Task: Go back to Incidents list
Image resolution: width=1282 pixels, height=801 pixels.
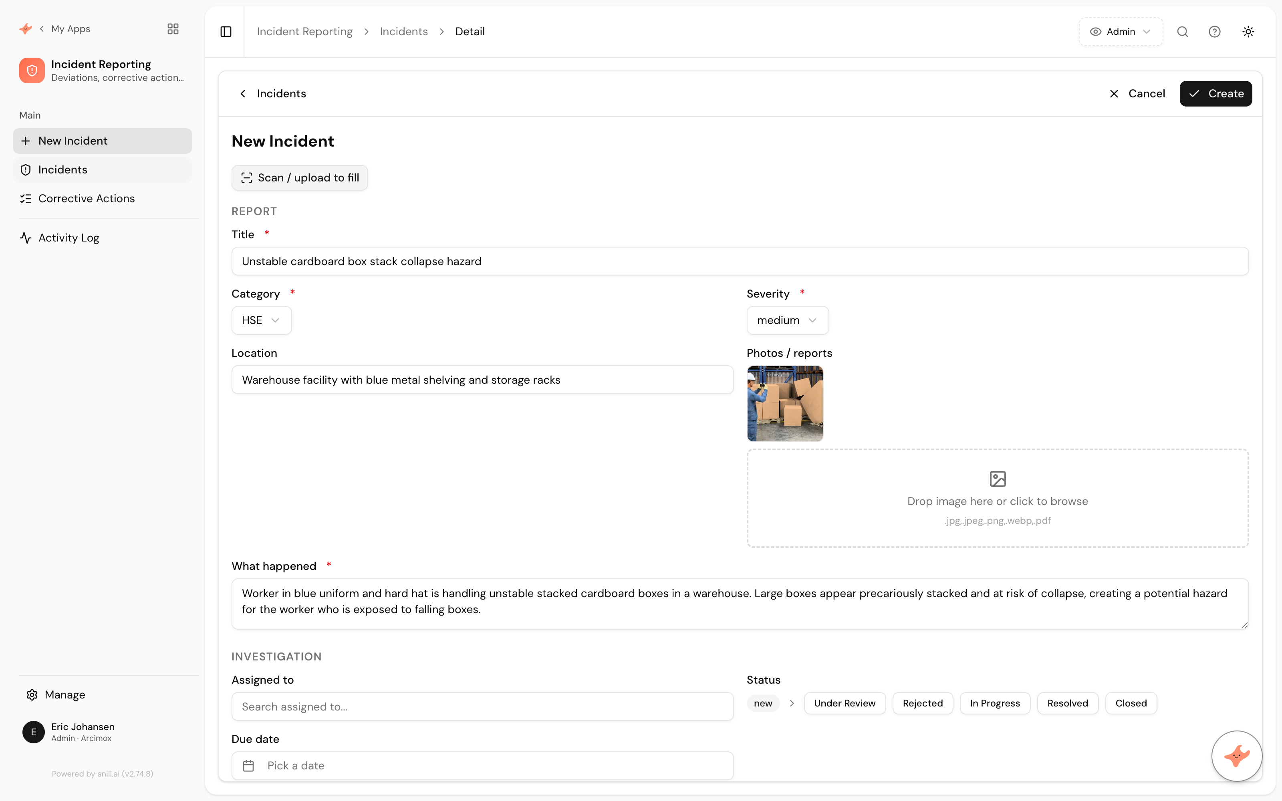Action: (x=273, y=94)
